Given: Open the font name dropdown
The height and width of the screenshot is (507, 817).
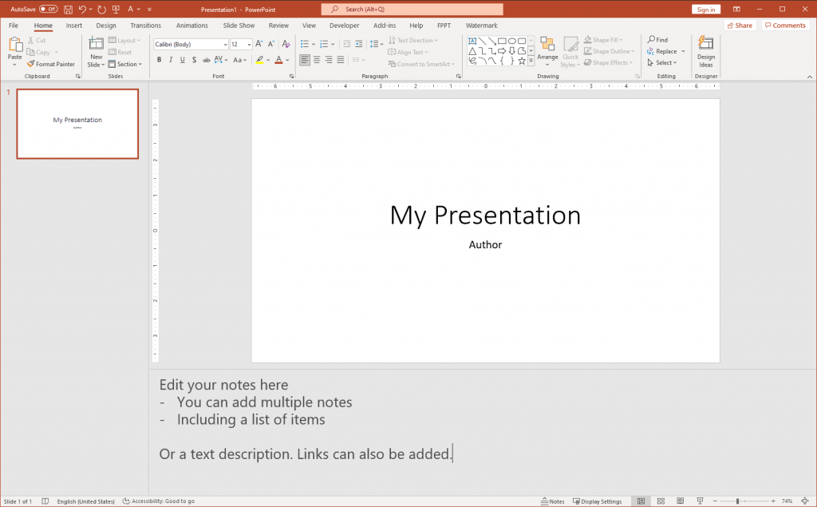Looking at the screenshot, I should pyautogui.click(x=224, y=44).
